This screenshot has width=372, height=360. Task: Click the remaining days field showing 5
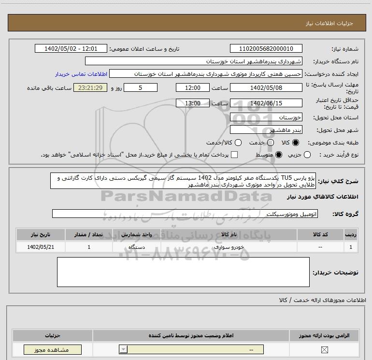click(x=141, y=87)
